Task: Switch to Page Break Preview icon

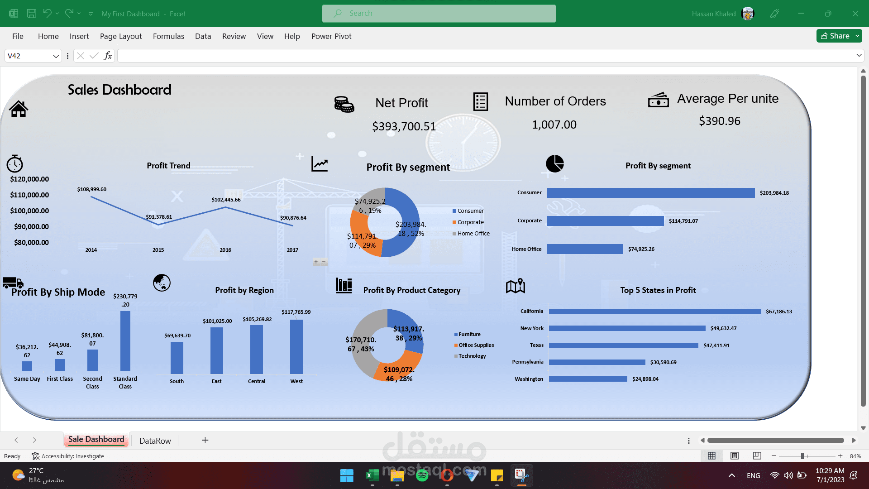Action: coord(757,456)
